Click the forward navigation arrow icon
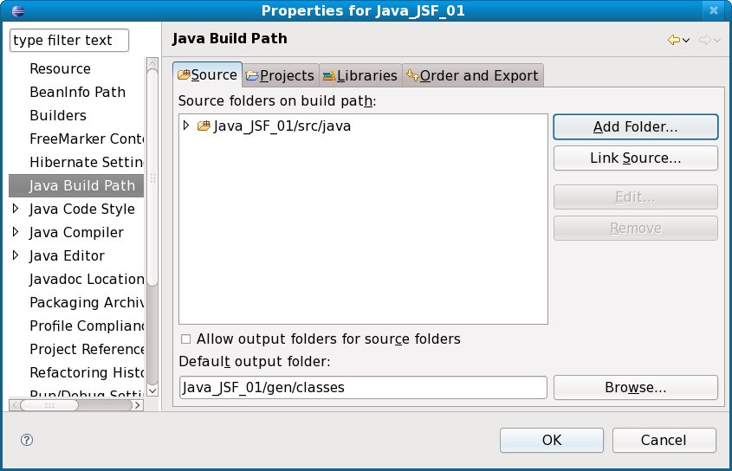This screenshot has height=471, width=732. point(704,40)
